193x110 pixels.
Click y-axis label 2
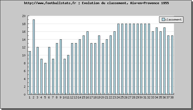tap(25, 87)
